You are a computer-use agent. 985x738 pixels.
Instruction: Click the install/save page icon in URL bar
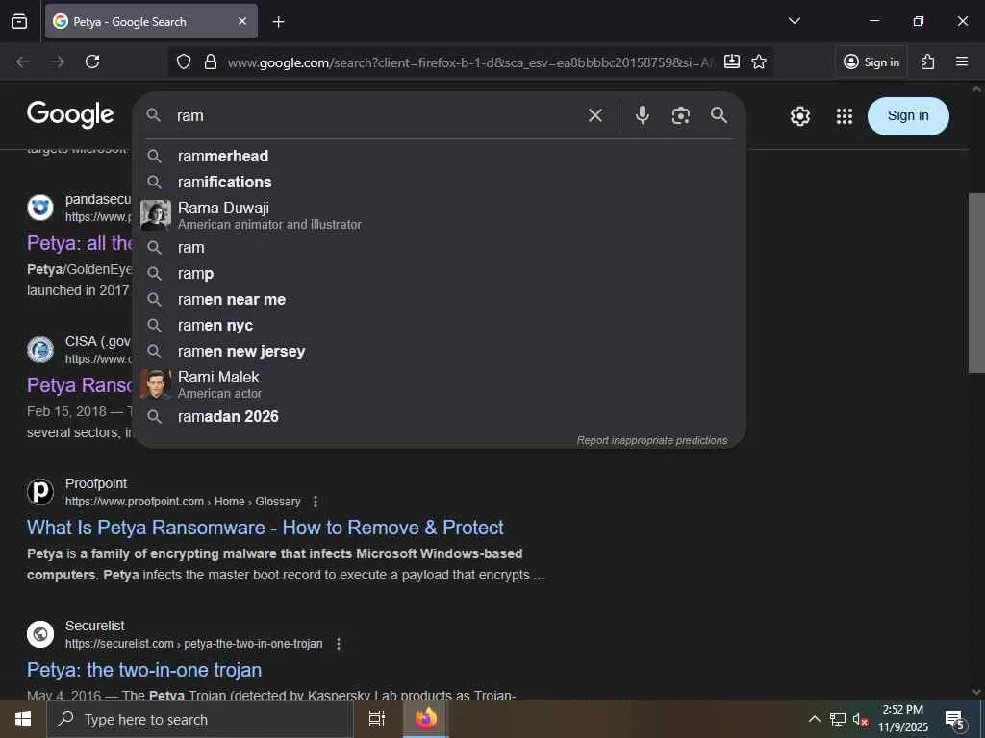(732, 61)
